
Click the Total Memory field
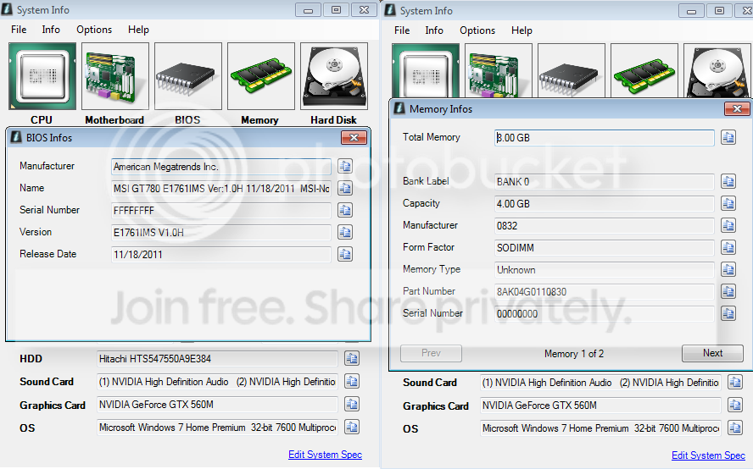point(605,138)
